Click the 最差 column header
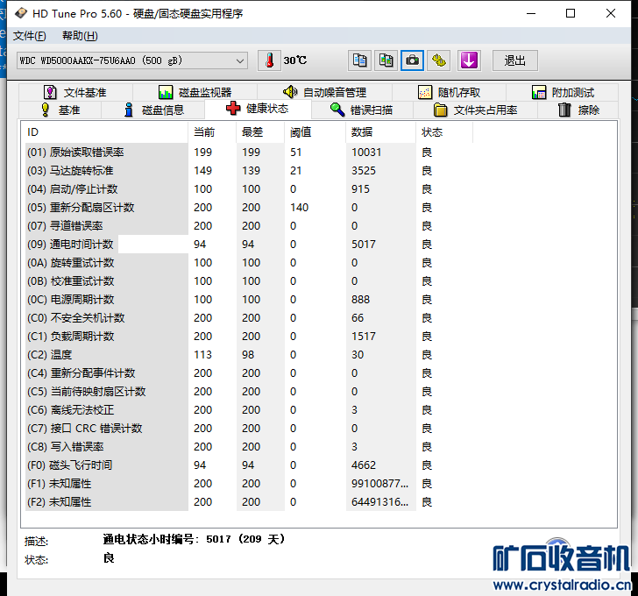The width and height of the screenshot is (638, 596). 260,132
